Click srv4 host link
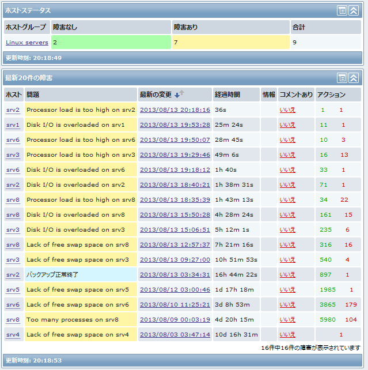This screenshot has height=370, width=368. point(13,335)
